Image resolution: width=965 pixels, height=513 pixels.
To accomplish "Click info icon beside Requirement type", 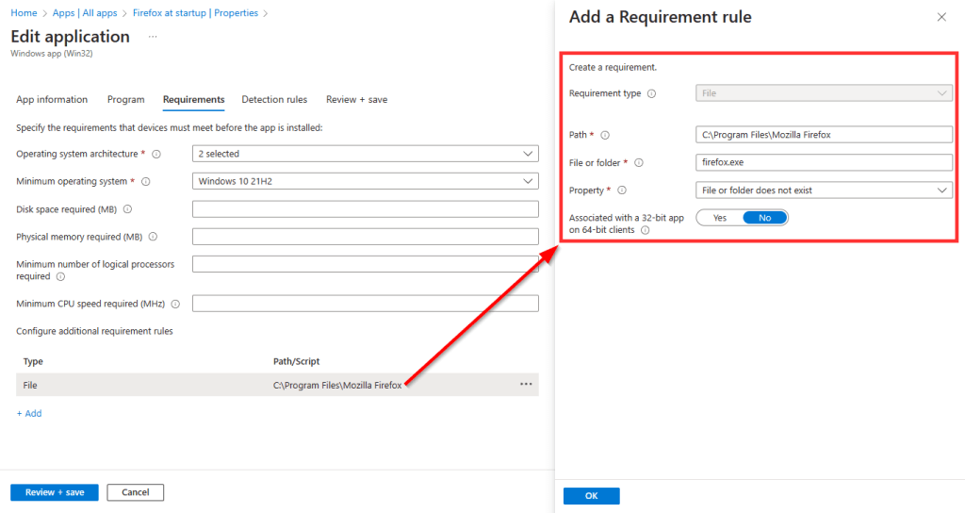I will coord(652,93).
